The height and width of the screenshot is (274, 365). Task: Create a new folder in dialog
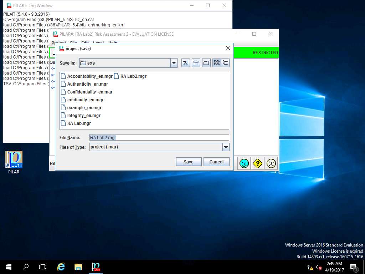[206, 63]
